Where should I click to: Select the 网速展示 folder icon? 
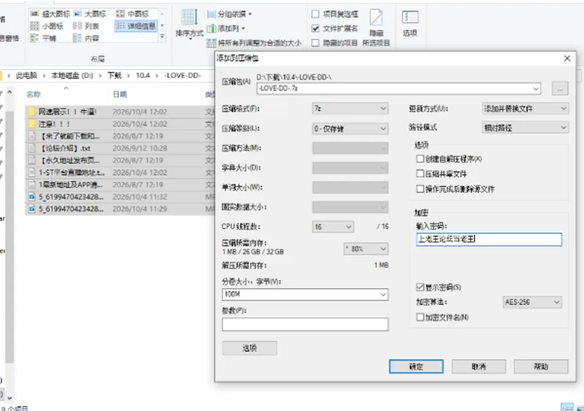pos(32,111)
